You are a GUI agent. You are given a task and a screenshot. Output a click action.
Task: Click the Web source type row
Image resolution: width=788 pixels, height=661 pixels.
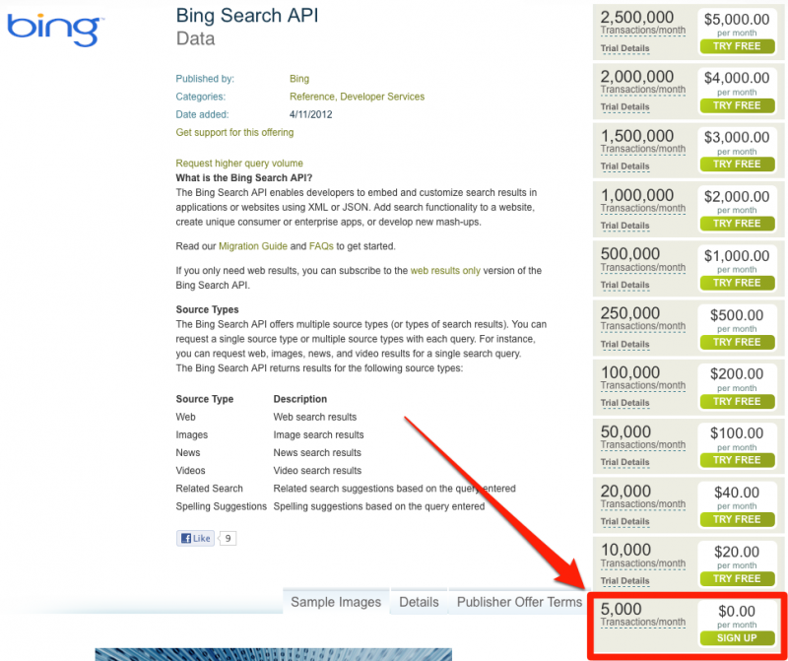266,417
